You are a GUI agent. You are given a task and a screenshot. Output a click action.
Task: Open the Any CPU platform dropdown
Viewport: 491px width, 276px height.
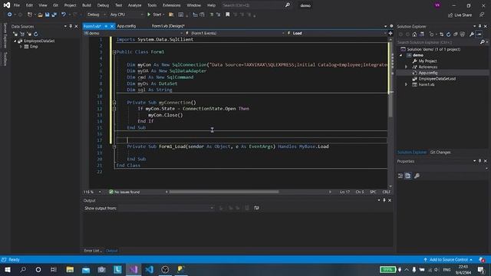pyautogui.click(x=126, y=15)
